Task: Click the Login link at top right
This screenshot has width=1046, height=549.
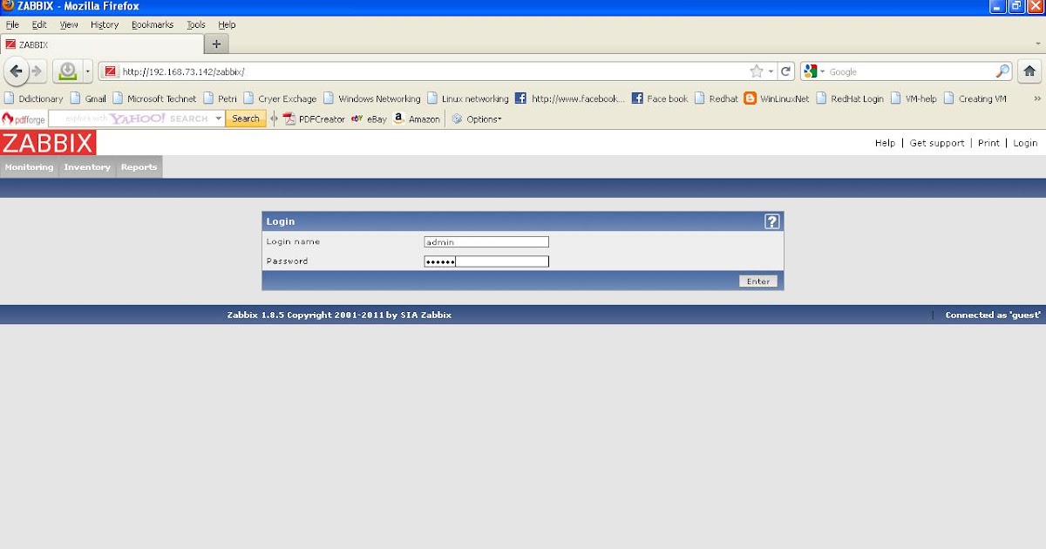Action: tap(1025, 143)
